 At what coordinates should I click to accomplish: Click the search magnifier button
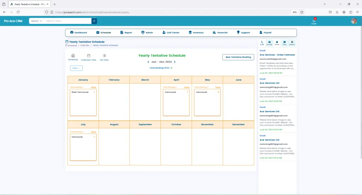point(94,21)
